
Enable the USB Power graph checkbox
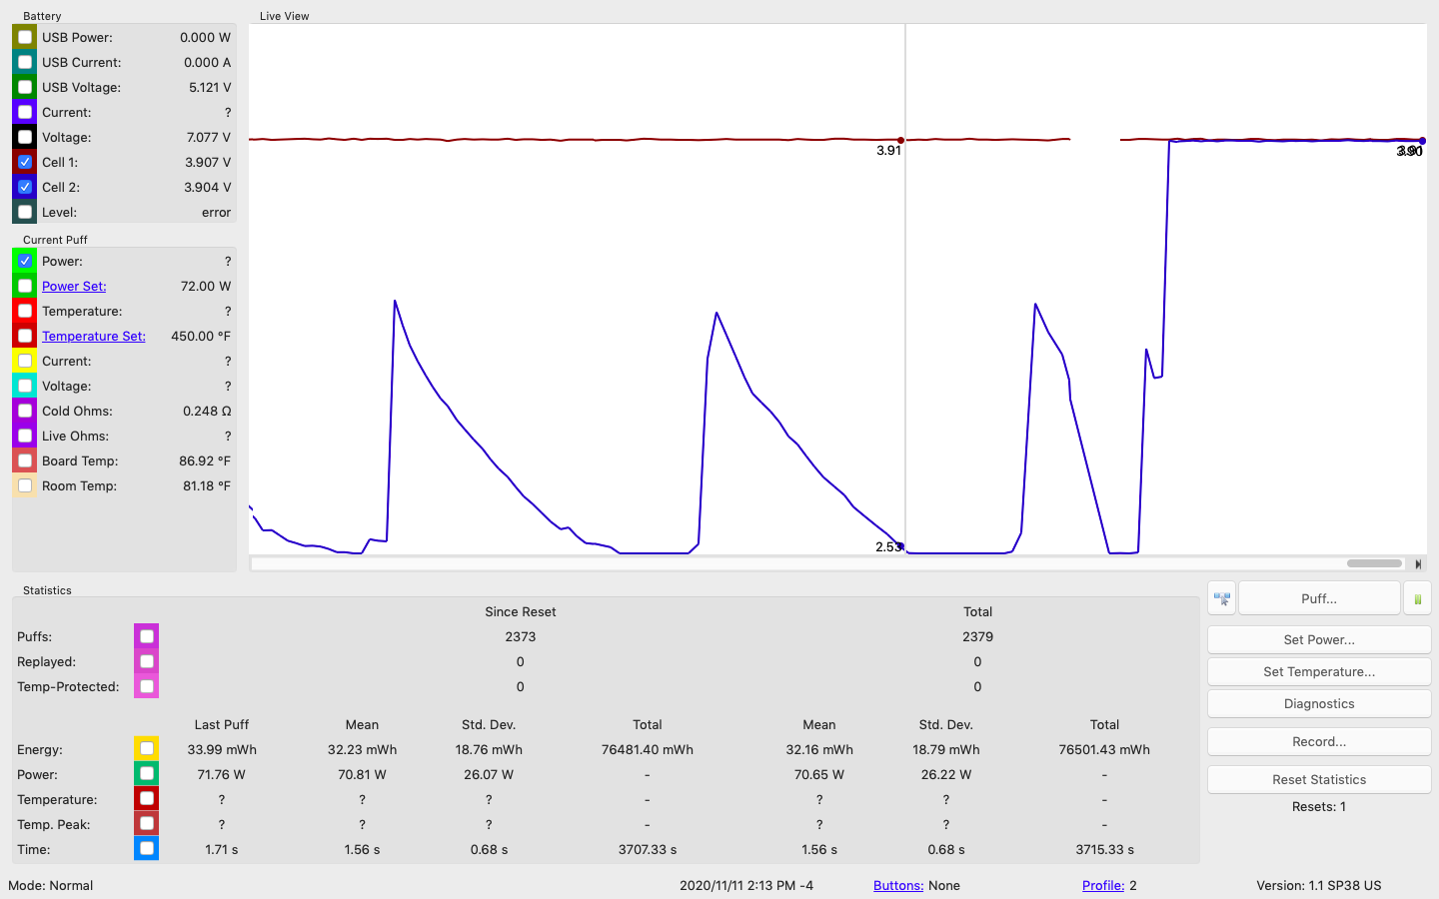point(25,37)
